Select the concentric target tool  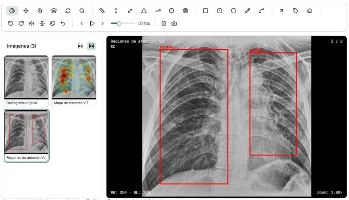pyautogui.click(x=185, y=11)
